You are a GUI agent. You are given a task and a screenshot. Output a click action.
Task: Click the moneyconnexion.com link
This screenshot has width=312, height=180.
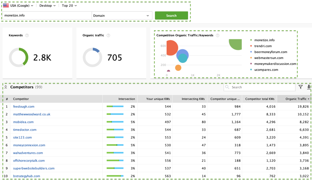coord(29,145)
